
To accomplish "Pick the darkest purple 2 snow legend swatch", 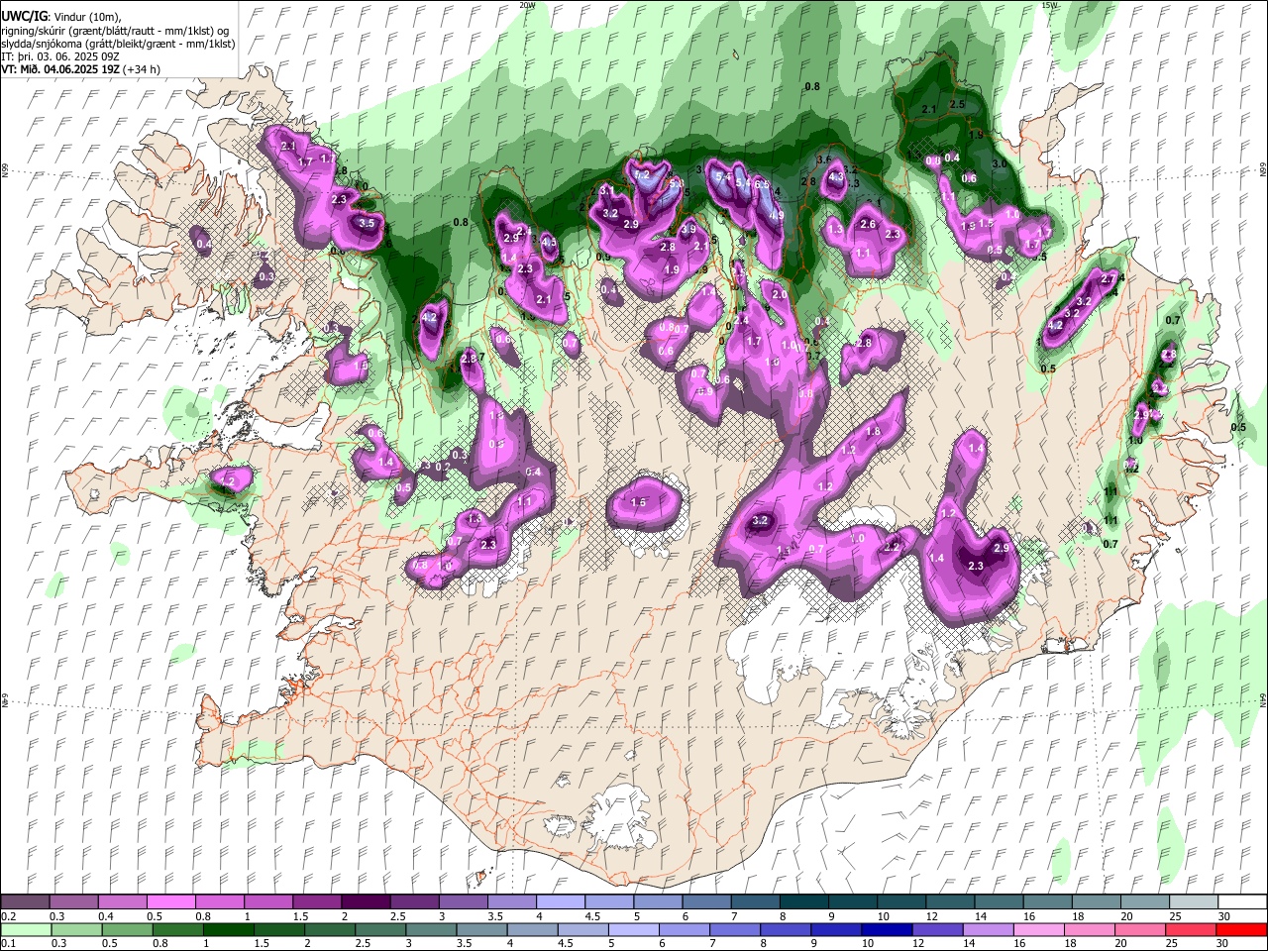I will pos(365,902).
